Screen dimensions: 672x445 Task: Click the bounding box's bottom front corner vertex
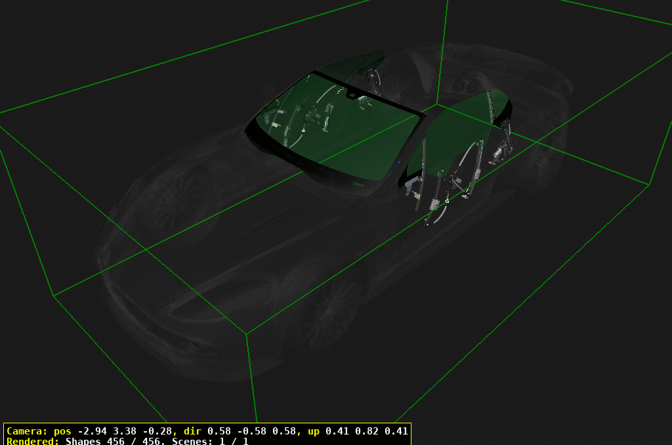pos(247,334)
